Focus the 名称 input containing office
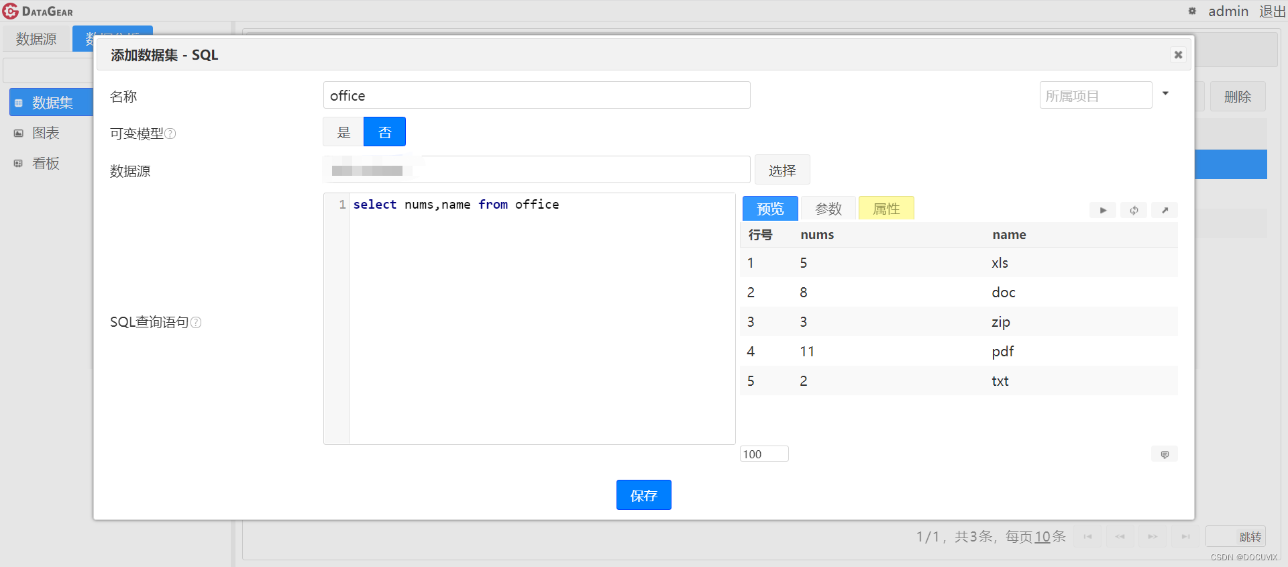 coord(537,95)
